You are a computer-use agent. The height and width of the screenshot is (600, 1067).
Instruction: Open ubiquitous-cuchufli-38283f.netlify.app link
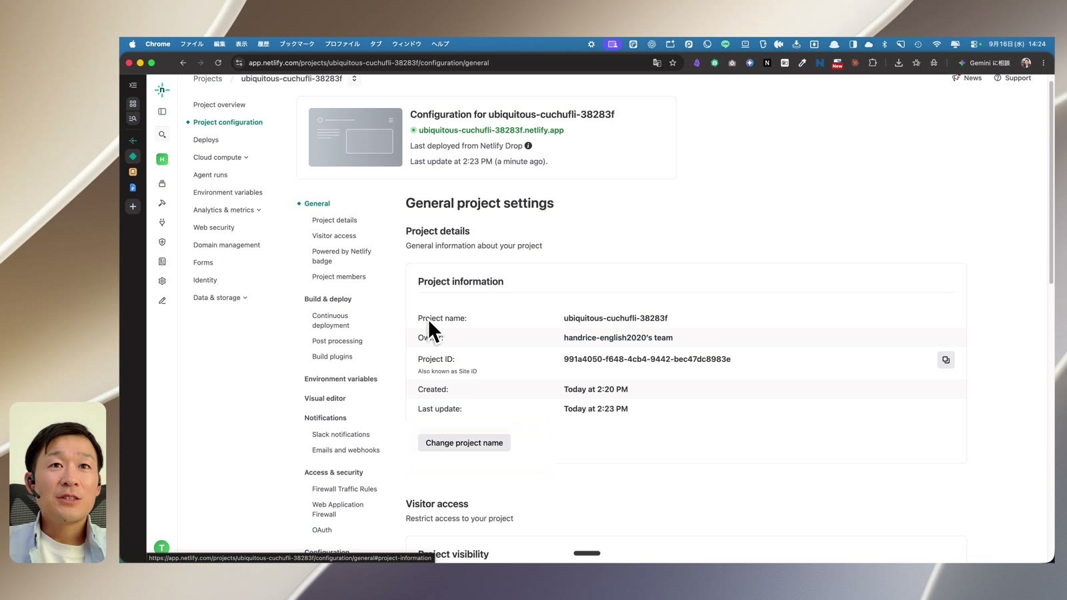[x=491, y=130]
